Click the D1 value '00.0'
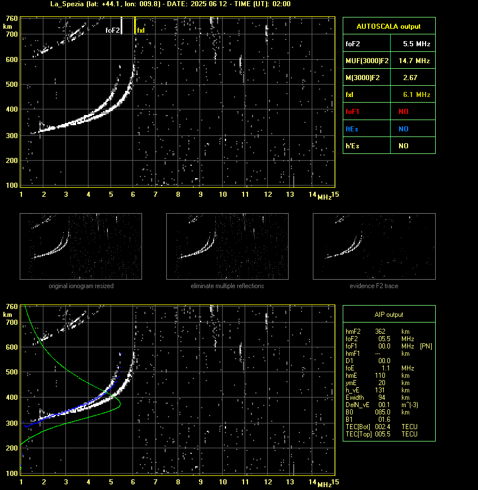 [384, 361]
